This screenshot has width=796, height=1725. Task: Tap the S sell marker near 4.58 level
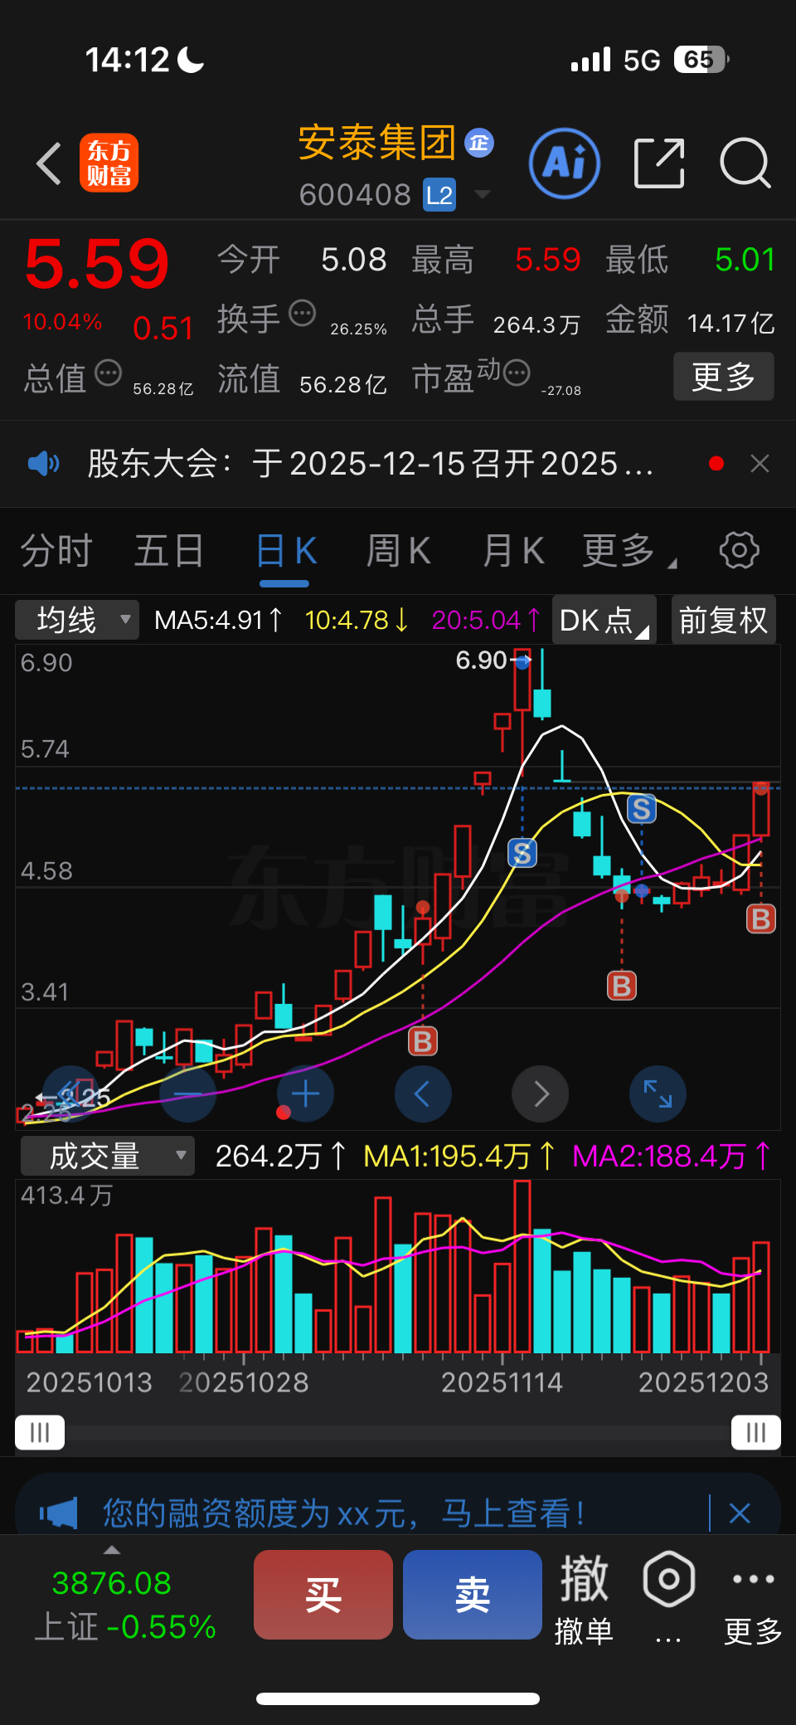click(x=522, y=852)
